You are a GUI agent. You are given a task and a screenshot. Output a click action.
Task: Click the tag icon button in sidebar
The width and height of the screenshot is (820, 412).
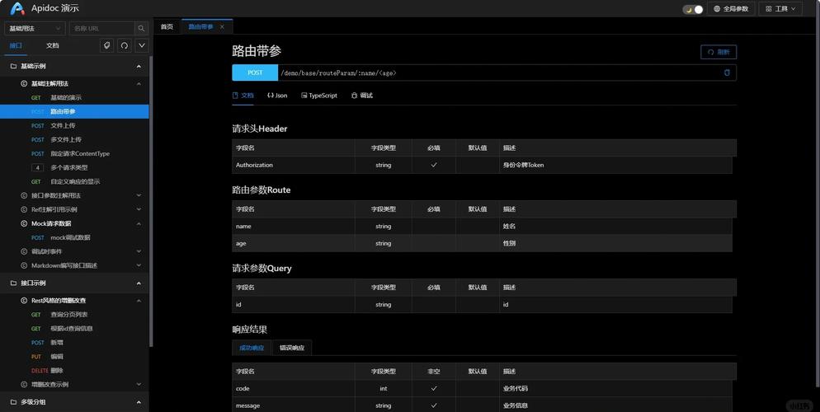[x=106, y=45]
